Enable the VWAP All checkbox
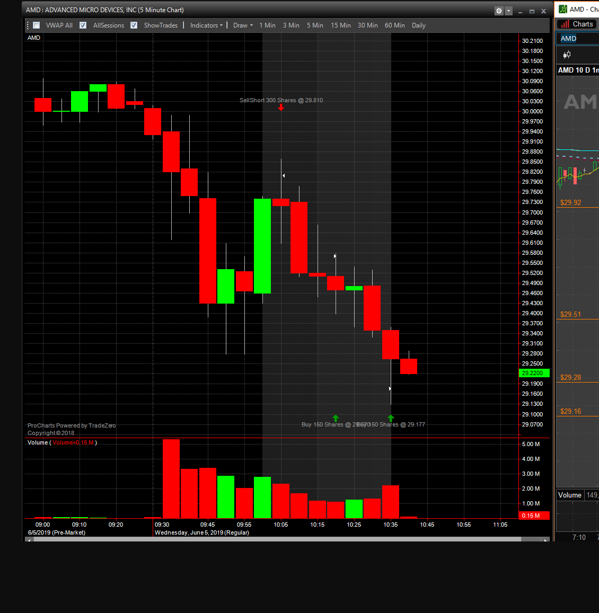 coord(37,25)
